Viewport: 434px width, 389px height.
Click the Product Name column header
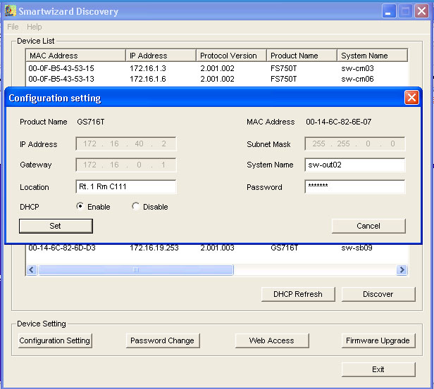(x=302, y=56)
